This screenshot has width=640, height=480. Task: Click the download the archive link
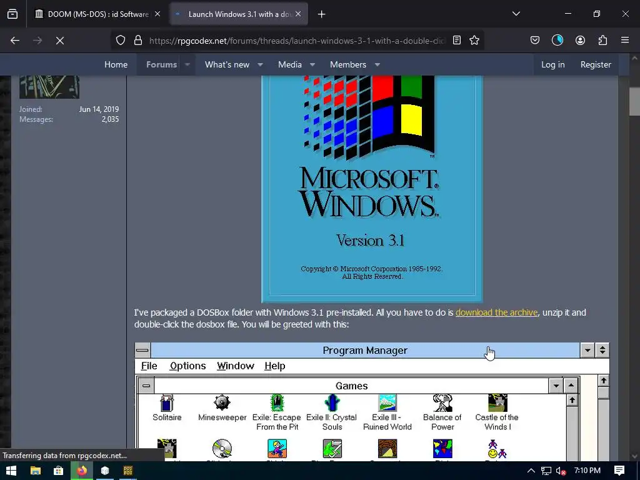tap(496, 312)
